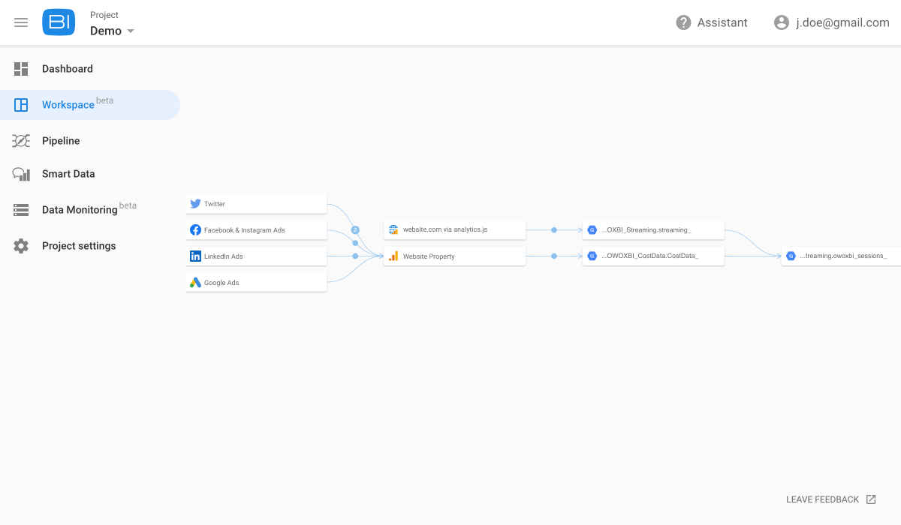Select the ...treaming.owoxbi_sessions_ node
Viewport: 901px width, 525px height.
coord(841,256)
